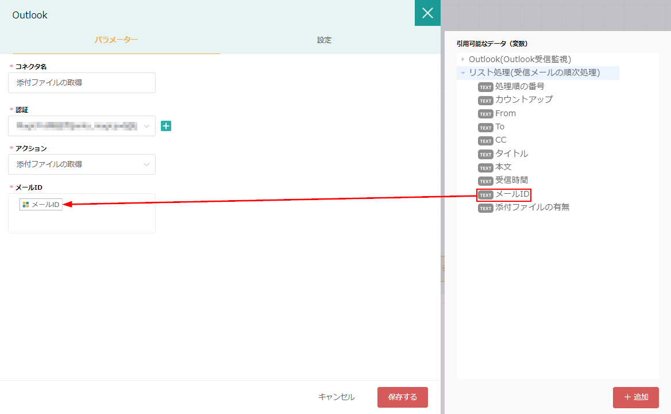Select 処理順の番号 variable
This screenshot has height=414, width=671.
pos(519,86)
